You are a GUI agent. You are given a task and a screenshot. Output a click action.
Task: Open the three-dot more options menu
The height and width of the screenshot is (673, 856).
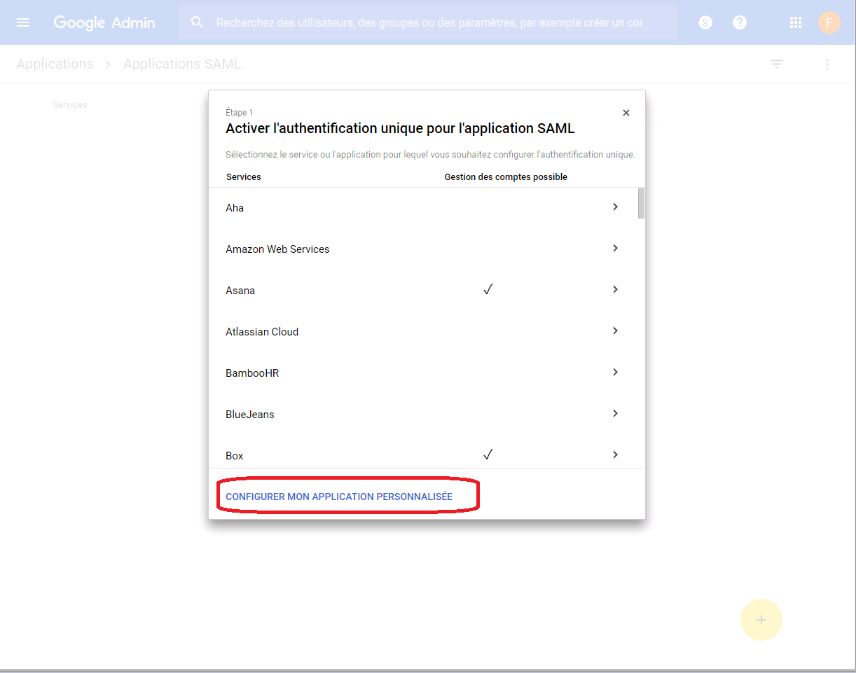(827, 64)
